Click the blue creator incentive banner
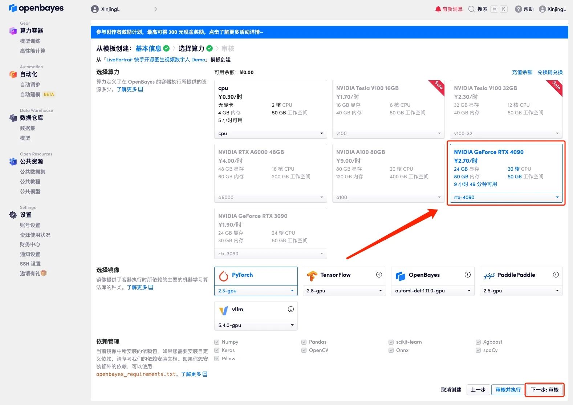This screenshot has width=573, height=405. [x=329, y=32]
